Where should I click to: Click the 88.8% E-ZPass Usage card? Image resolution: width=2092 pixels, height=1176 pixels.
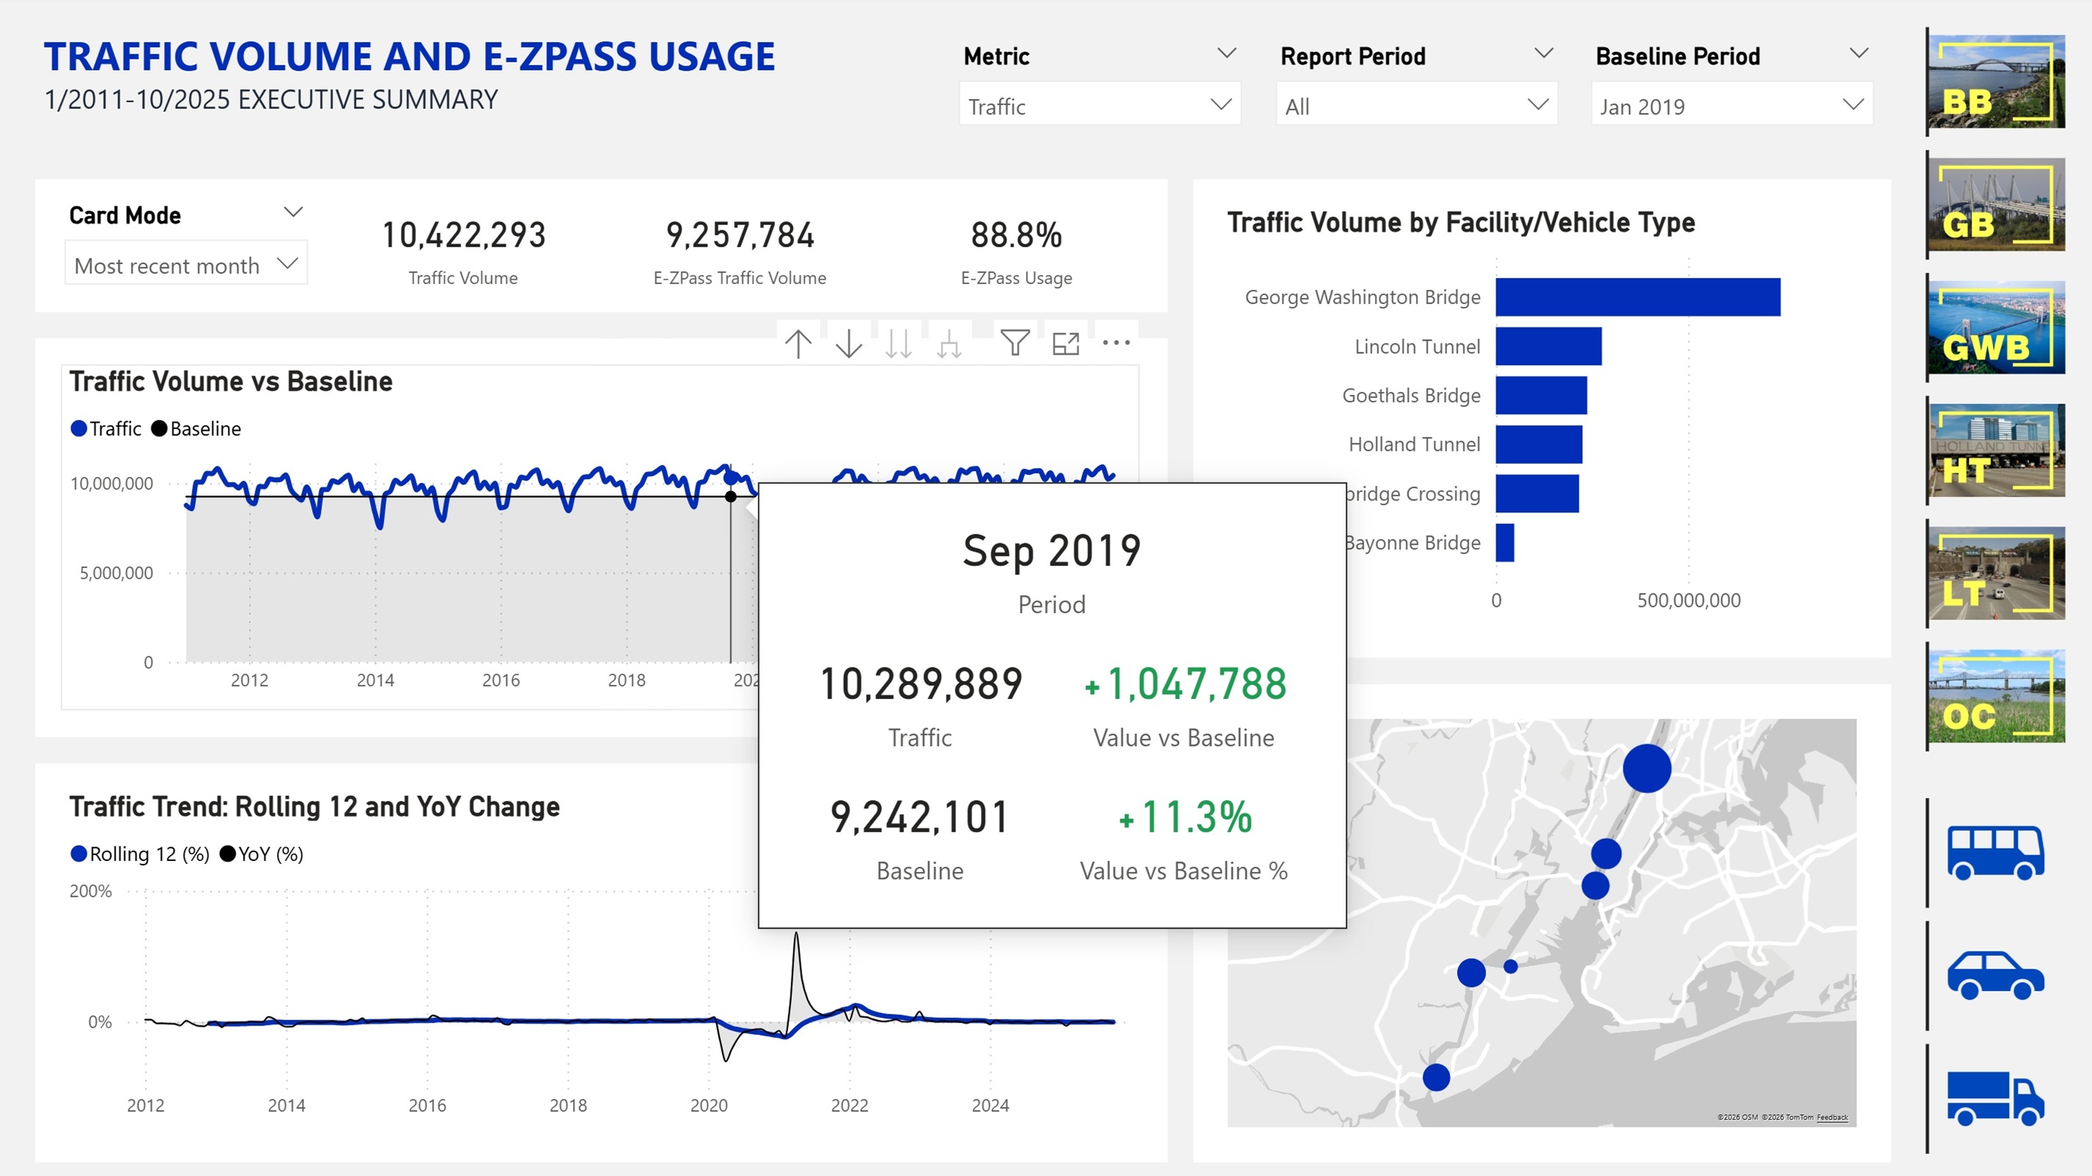point(1017,251)
